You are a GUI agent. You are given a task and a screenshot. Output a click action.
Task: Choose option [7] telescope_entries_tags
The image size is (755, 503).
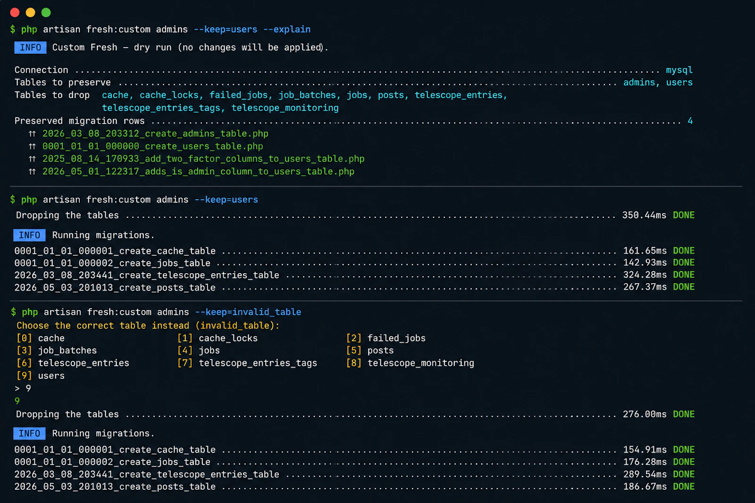(247, 363)
